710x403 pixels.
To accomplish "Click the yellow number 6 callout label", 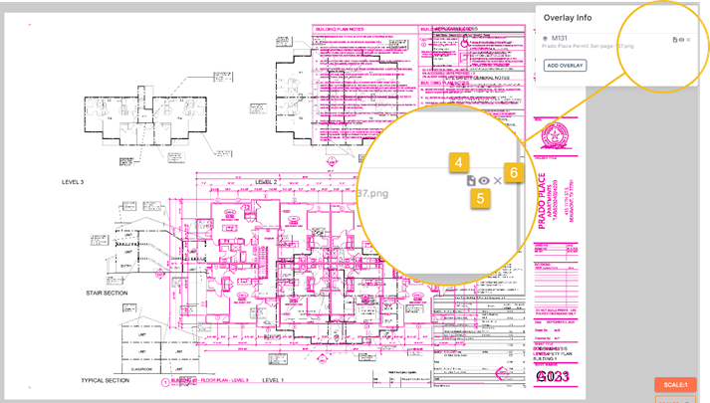I will coord(513,172).
